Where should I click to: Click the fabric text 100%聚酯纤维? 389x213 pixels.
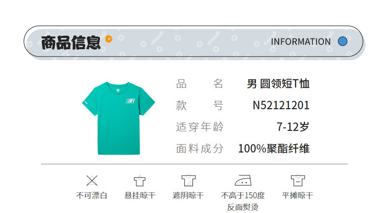click(274, 148)
